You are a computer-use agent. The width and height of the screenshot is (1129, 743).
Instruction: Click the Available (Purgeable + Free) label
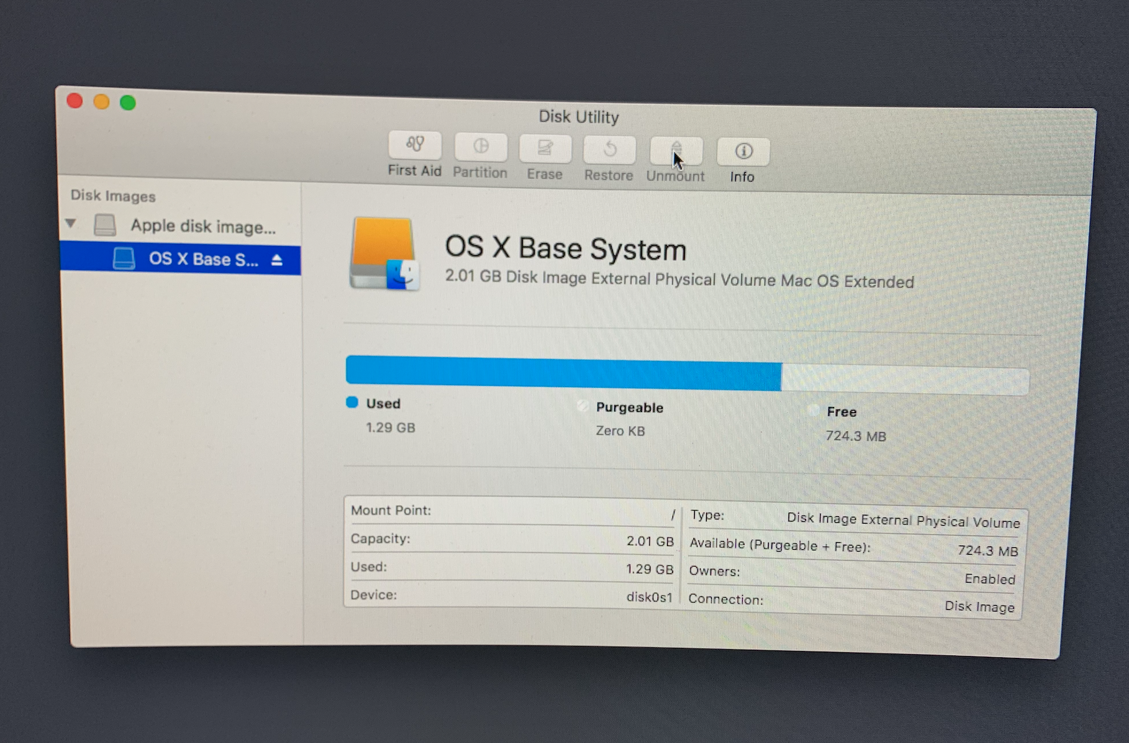pos(780,545)
